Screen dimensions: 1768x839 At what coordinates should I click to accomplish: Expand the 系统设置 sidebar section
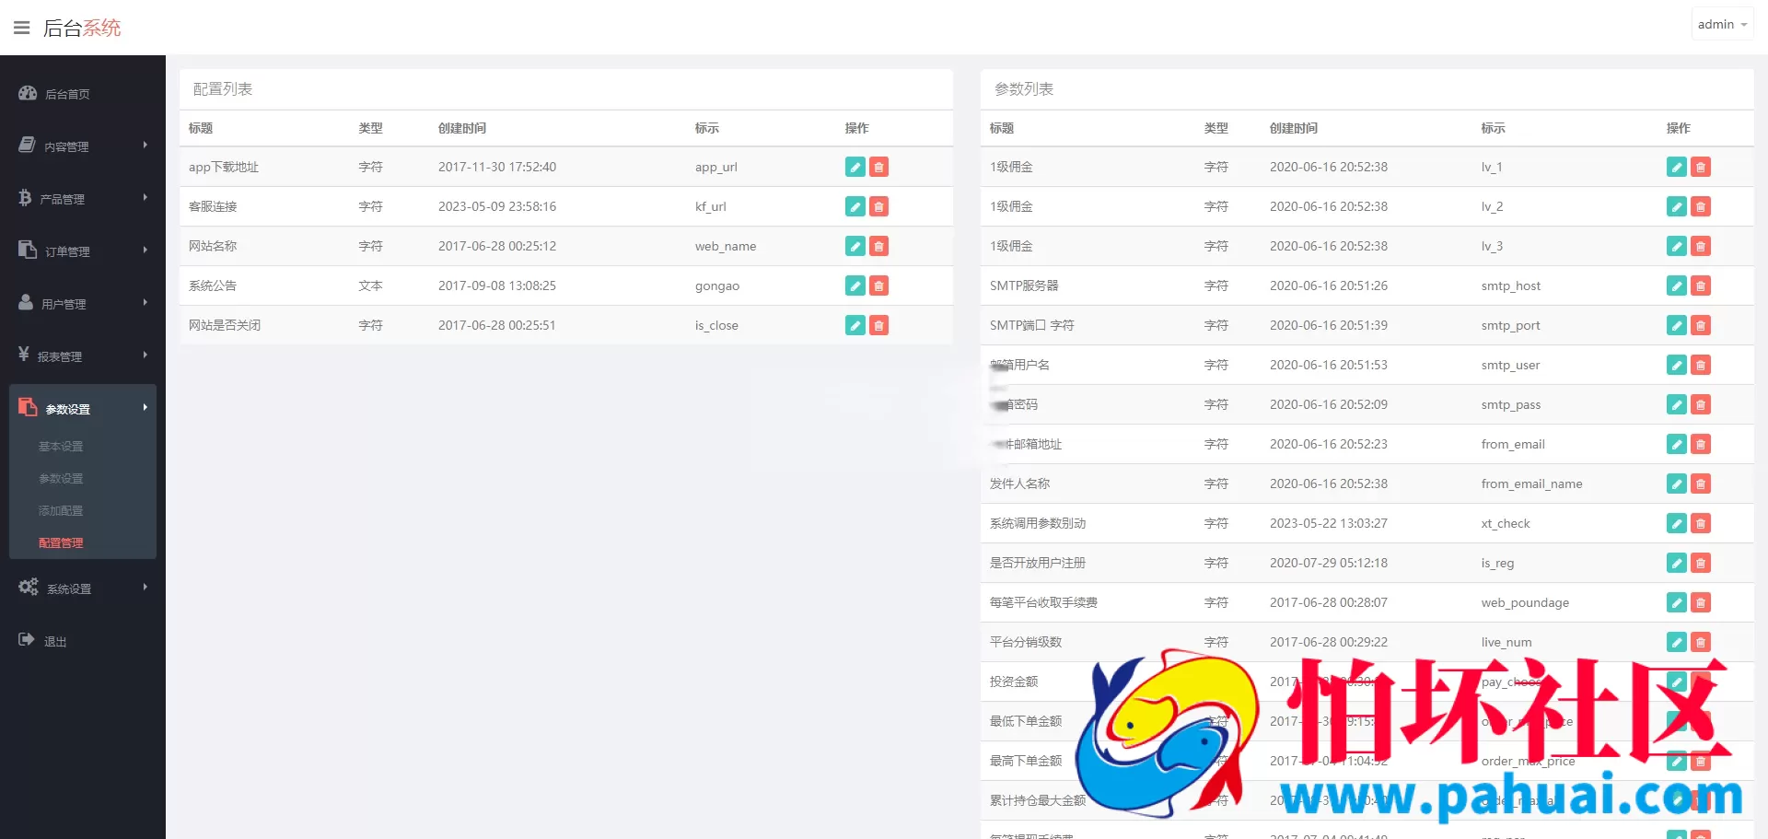[x=82, y=588]
